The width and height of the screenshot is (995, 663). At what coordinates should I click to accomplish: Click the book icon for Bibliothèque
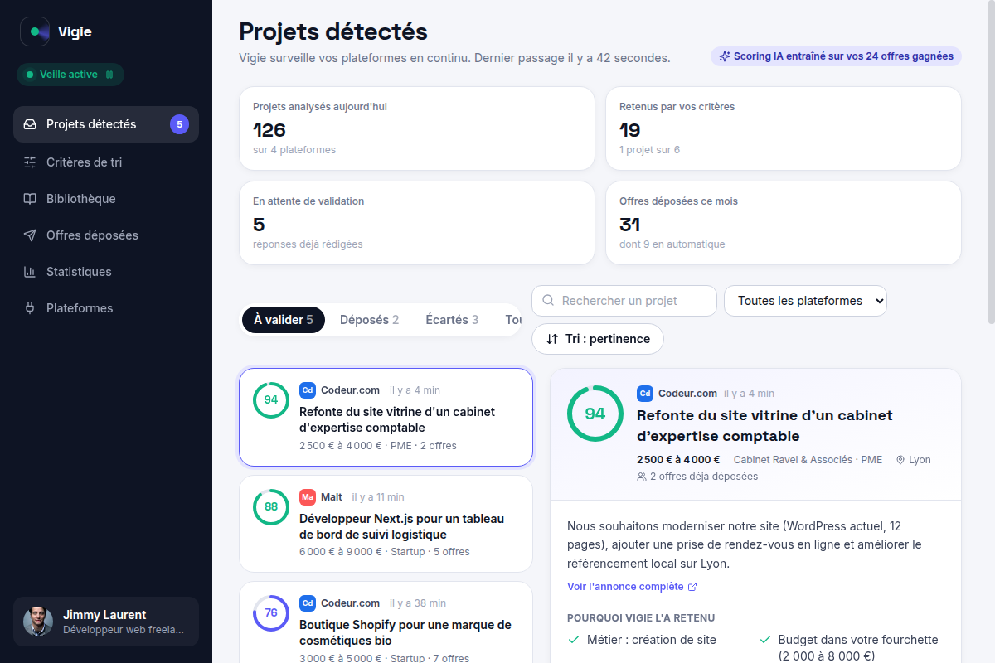coord(30,199)
